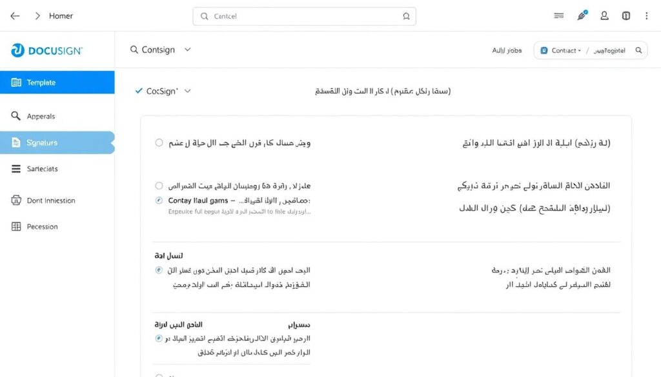Image resolution: width=661 pixels, height=377 pixels.
Task: Click the Dont Inniestion icon in sidebar
Action: (x=16, y=200)
